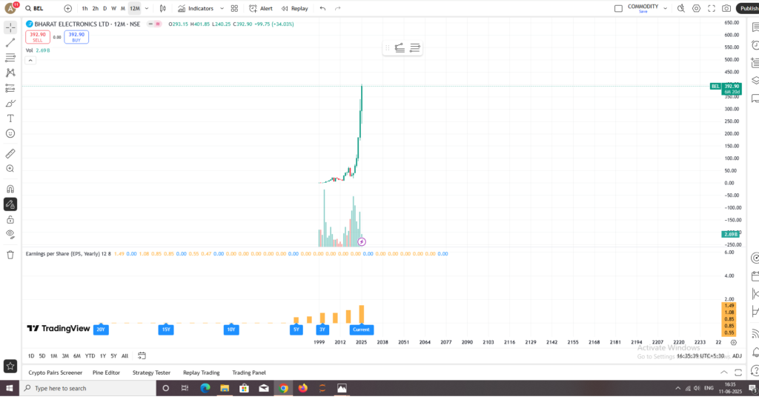Screen dimensions: 759x408
Task: Collapse the bottom panel with up chevron
Action: pos(723,372)
